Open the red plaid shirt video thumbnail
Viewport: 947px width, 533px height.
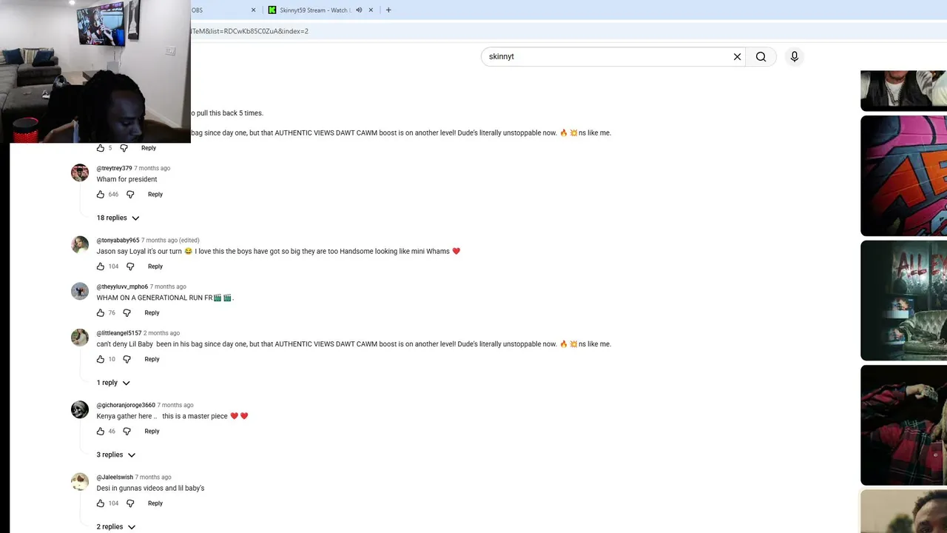903,425
